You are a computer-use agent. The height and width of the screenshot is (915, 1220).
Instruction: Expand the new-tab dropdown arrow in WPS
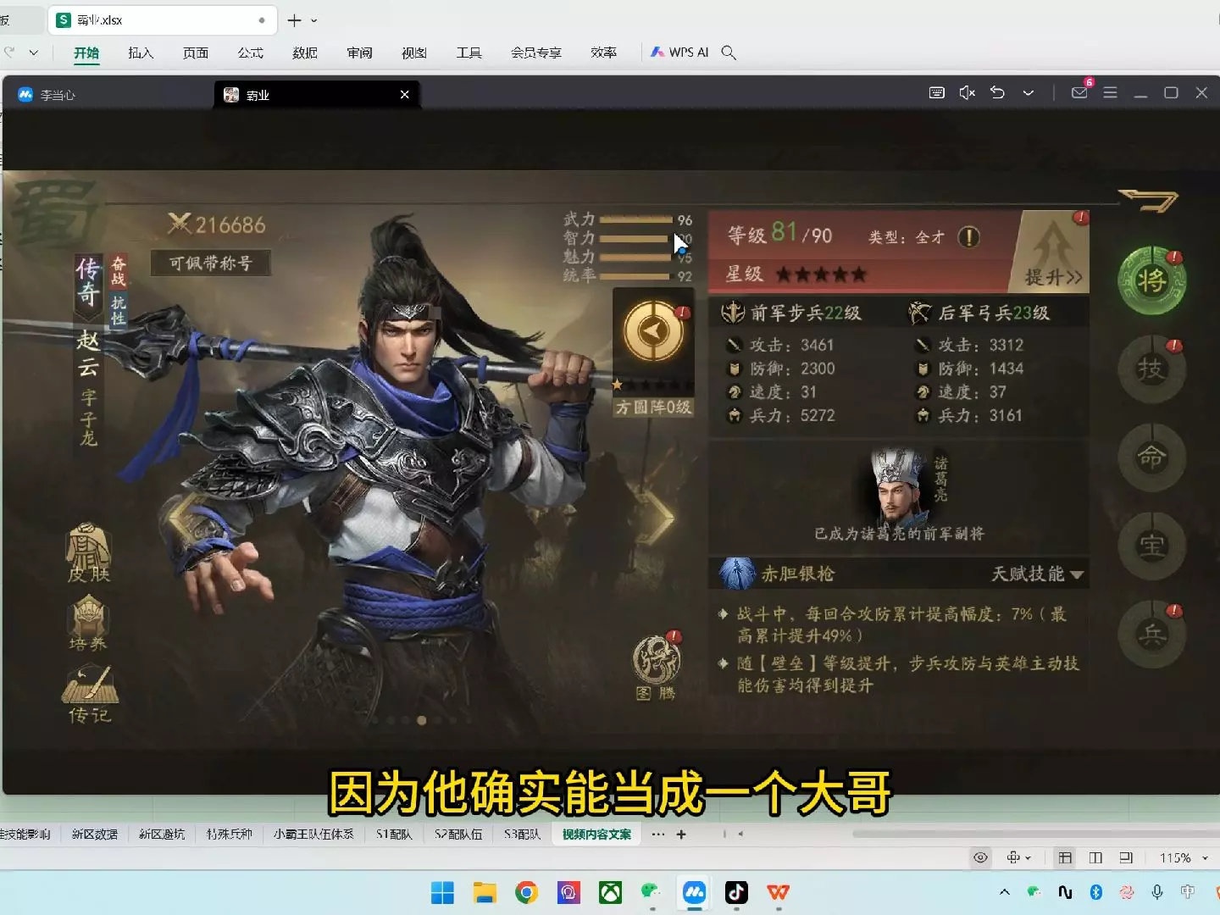click(x=314, y=20)
